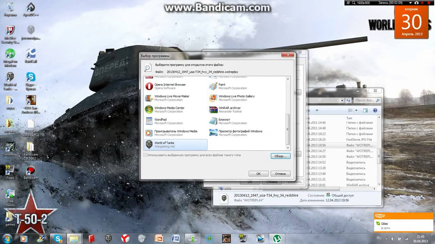Open Bandicam v1.8.5.302 desktop folder
This screenshot has height=244, width=435.
(31, 151)
